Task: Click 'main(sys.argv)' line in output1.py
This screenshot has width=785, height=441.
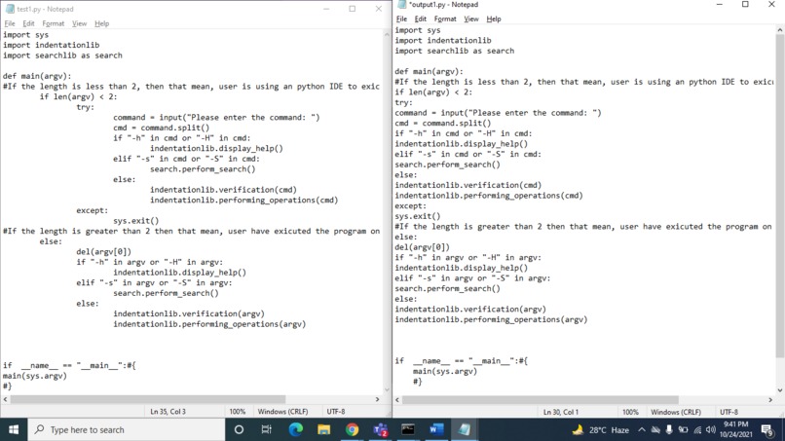Action: point(445,372)
